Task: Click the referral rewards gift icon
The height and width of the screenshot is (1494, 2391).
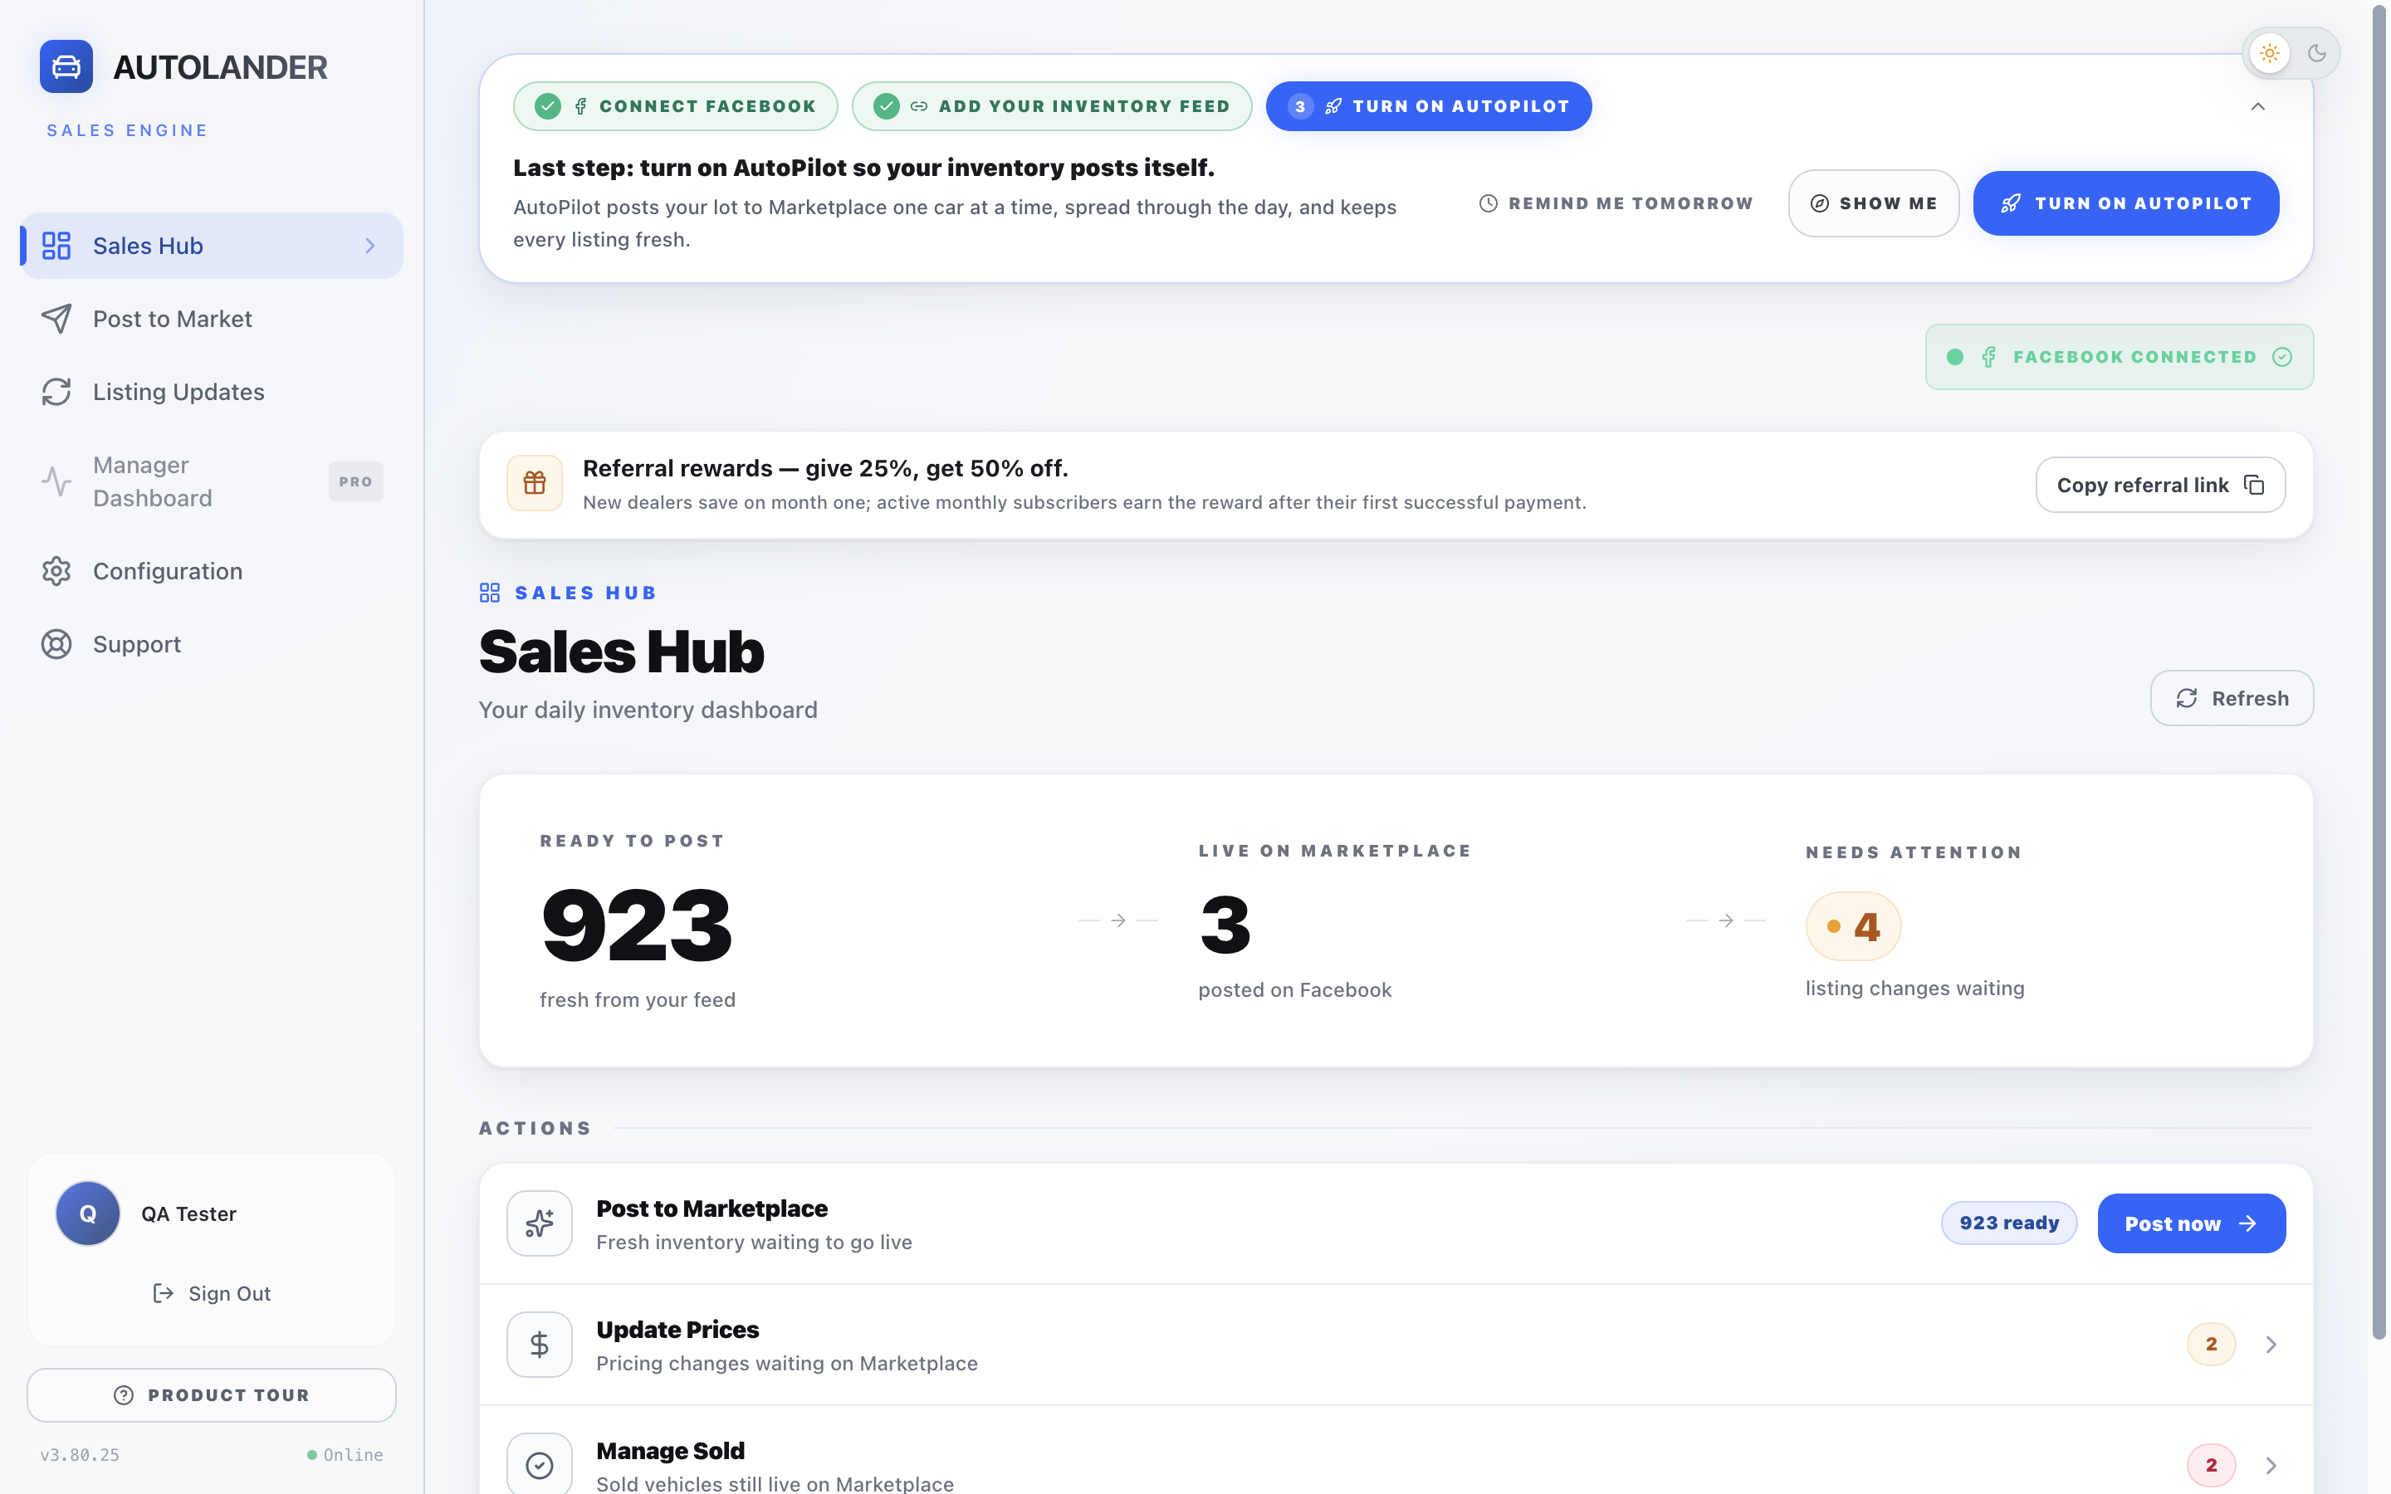Action: pos(535,482)
